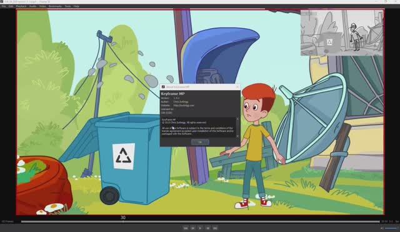This screenshot has height=232, width=400.
Task: Open the Tools menu
Action: (67, 6)
